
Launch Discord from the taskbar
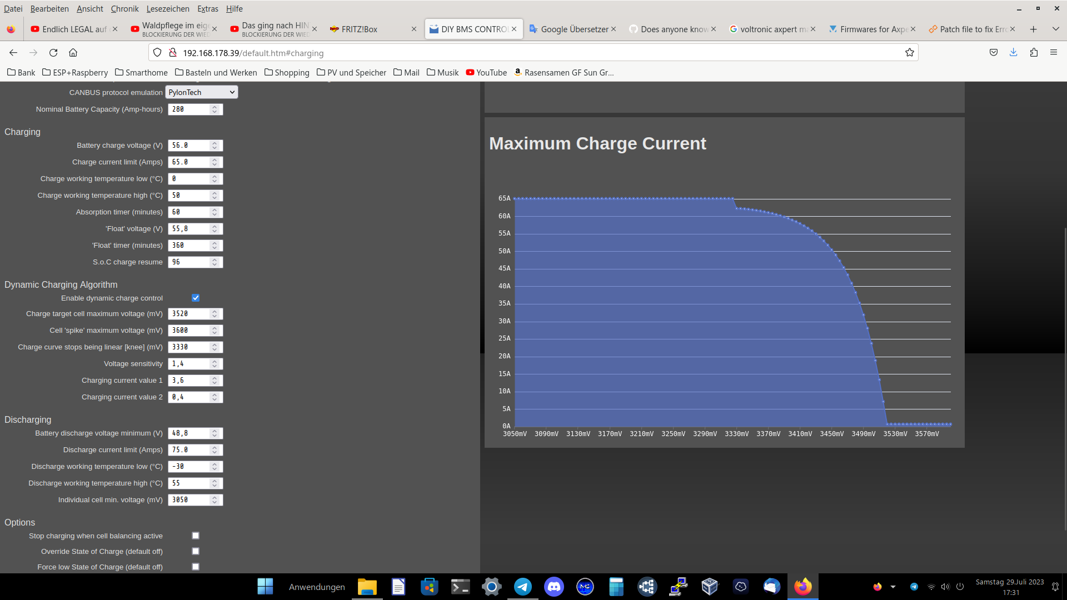click(x=554, y=587)
